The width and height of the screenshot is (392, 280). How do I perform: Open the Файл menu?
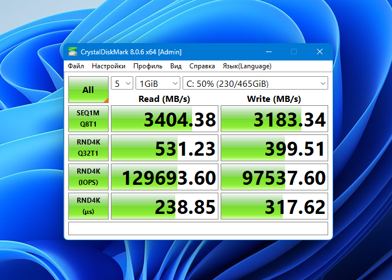click(76, 66)
